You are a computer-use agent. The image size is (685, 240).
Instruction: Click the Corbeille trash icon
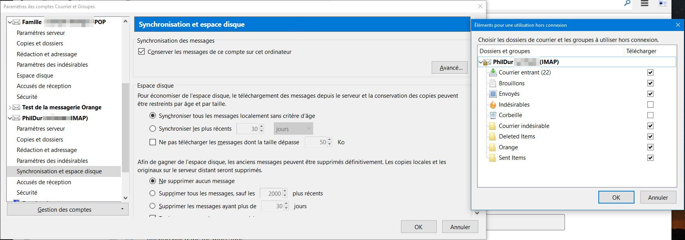pos(493,115)
